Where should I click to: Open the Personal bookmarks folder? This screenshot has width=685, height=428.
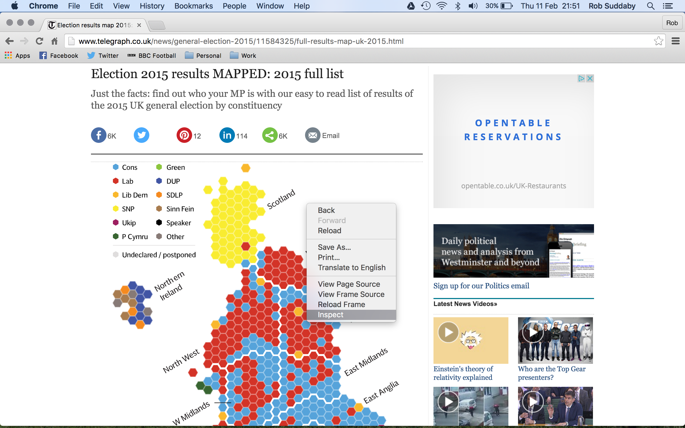tap(203, 55)
